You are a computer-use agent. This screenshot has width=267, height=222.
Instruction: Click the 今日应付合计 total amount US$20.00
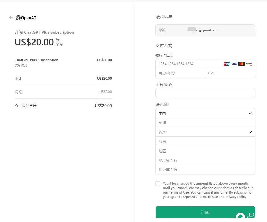(103, 106)
